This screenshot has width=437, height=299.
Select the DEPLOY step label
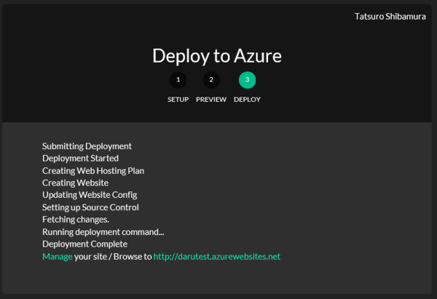(247, 100)
